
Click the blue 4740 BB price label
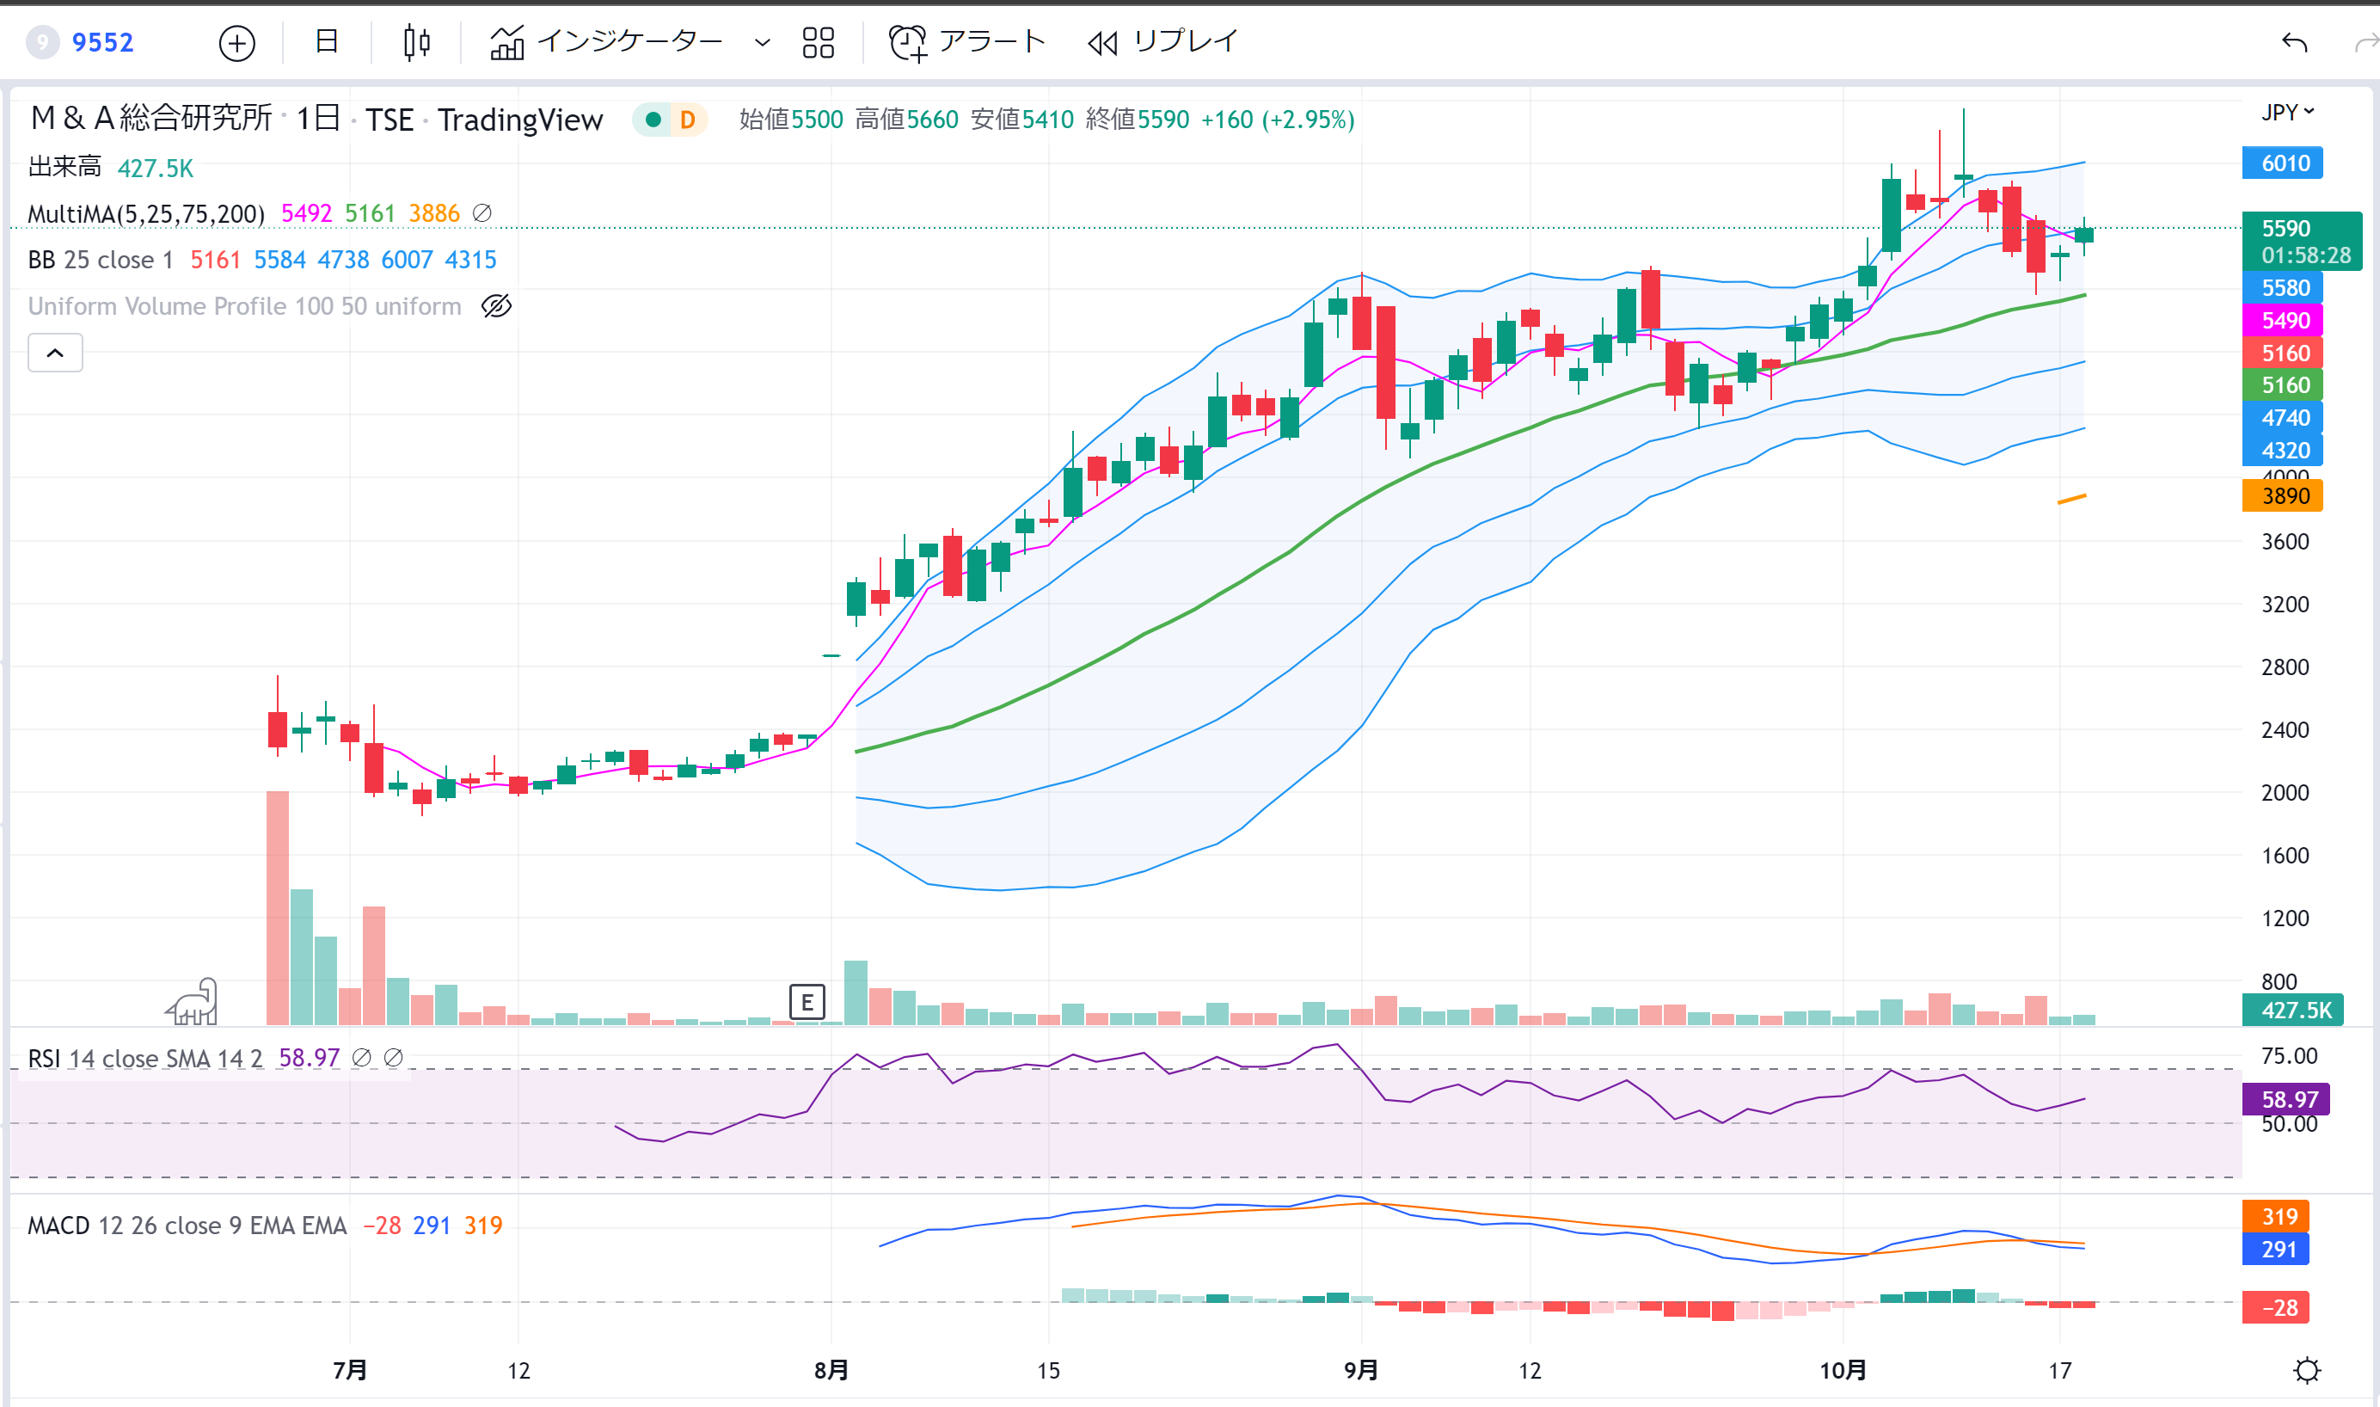(2284, 418)
